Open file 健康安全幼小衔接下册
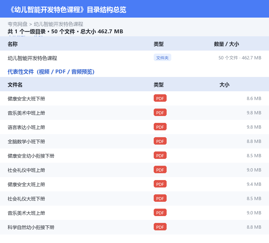 (31, 156)
